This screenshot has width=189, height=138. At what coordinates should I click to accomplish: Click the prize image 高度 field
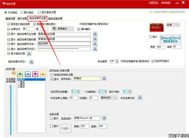click(x=103, y=126)
